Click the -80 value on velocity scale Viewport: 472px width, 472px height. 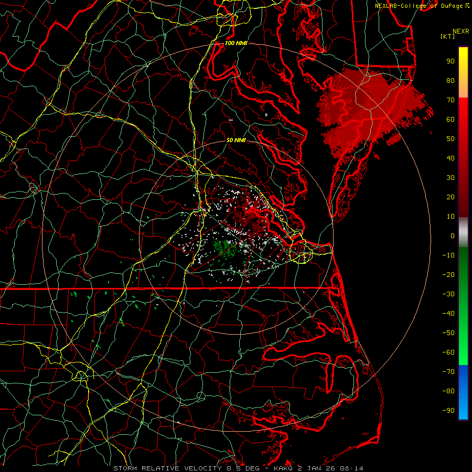click(448, 391)
